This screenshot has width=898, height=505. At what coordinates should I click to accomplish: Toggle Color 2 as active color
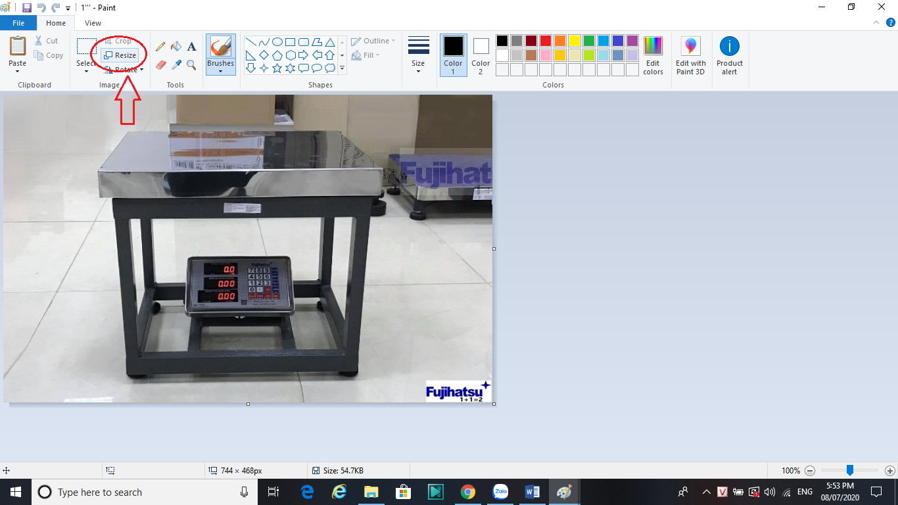(481, 55)
